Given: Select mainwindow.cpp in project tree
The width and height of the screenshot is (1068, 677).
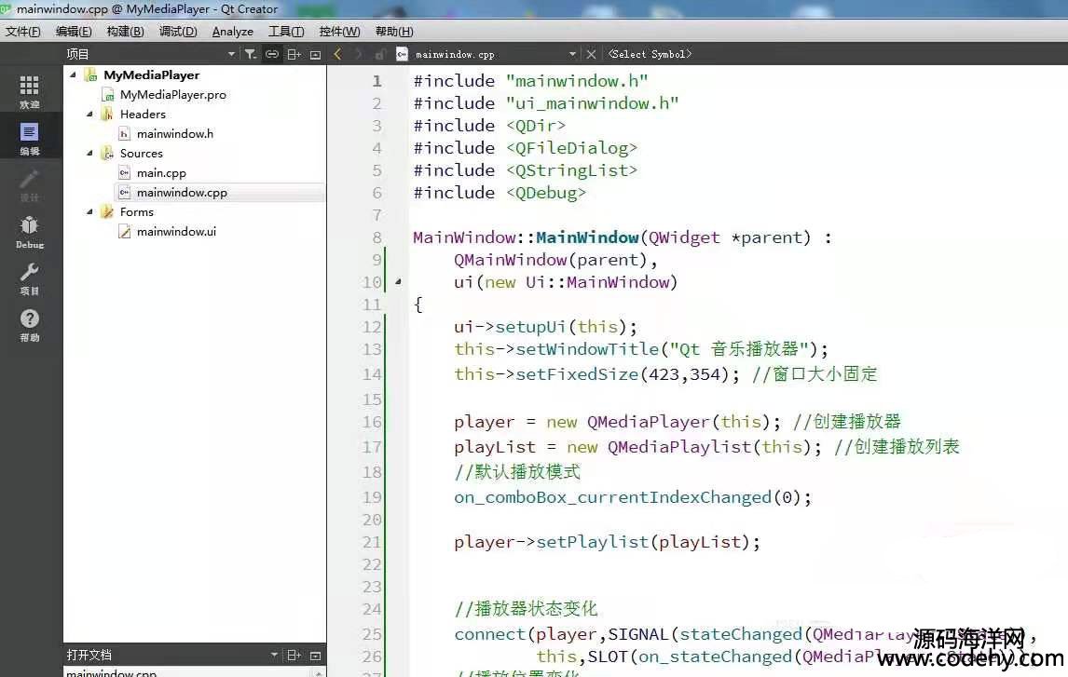Looking at the screenshot, I should (182, 193).
